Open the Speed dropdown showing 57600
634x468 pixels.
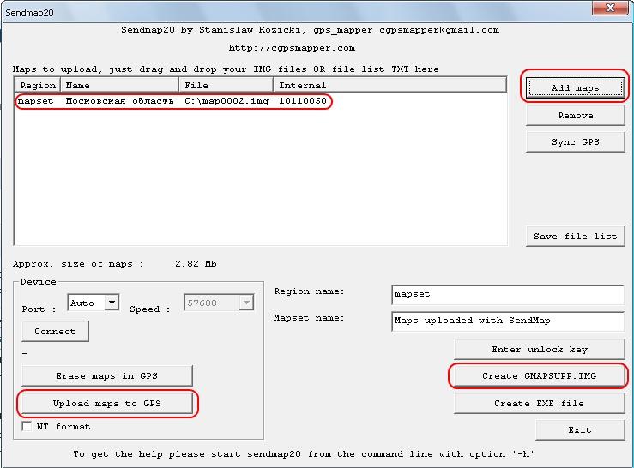(x=219, y=303)
